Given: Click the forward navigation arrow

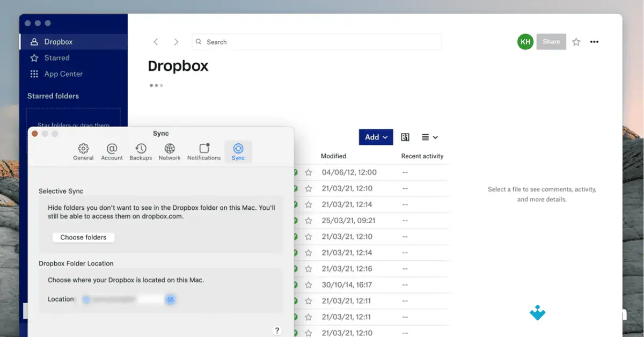Looking at the screenshot, I should pyautogui.click(x=176, y=41).
